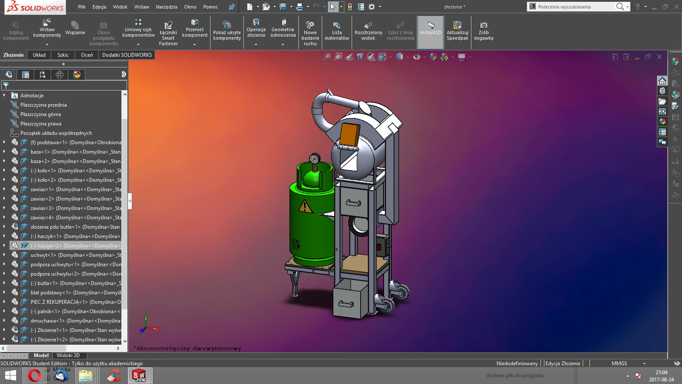Open the Narzędzia menu

coord(167,7)
